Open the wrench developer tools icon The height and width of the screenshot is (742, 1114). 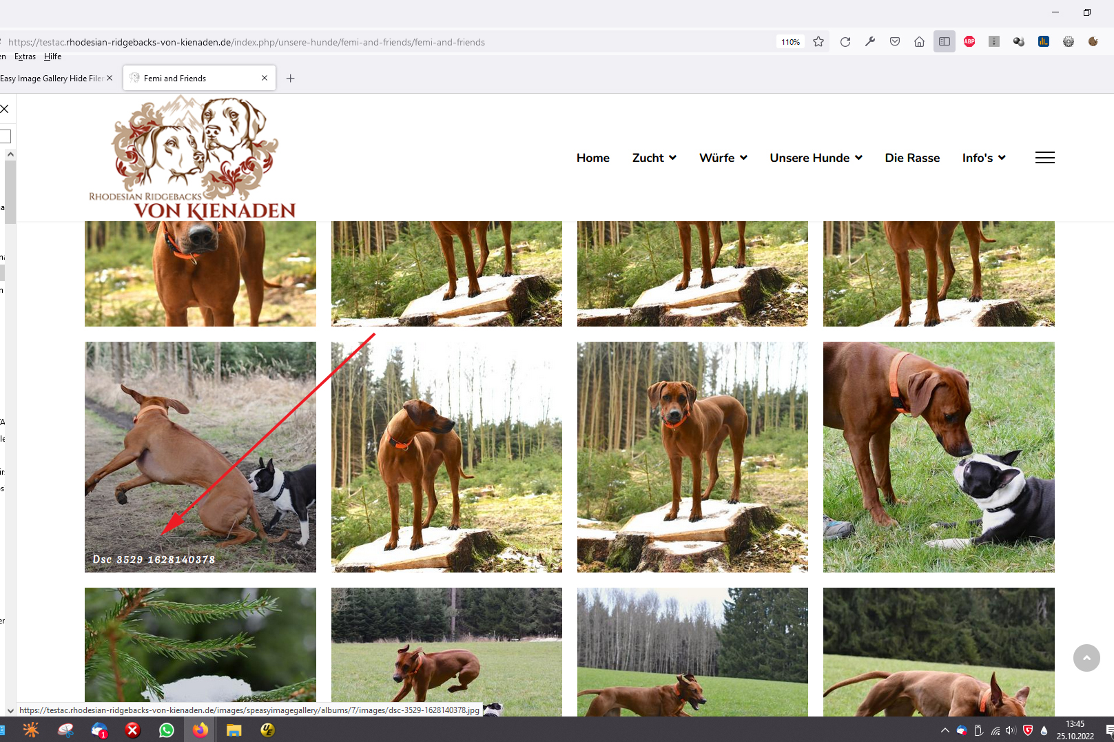coord(870,42)
